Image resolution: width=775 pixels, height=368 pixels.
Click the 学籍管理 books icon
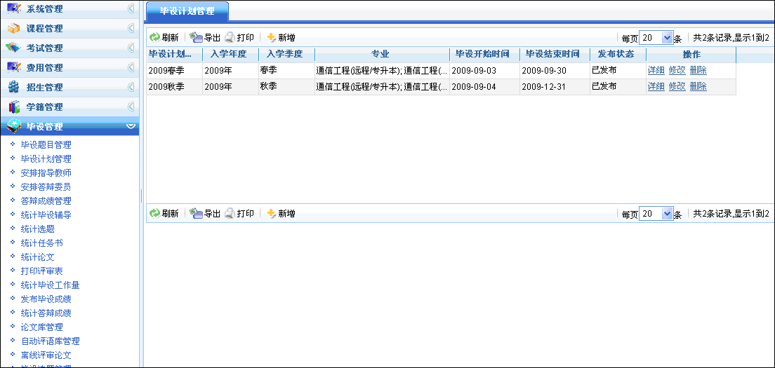(x=14, y=107)
